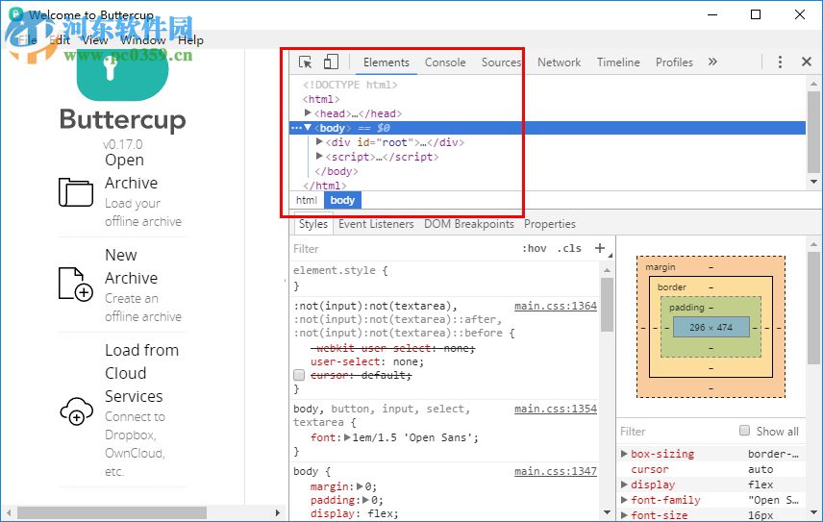Expand computed display property
823x522 pixels.
(624, 485)
